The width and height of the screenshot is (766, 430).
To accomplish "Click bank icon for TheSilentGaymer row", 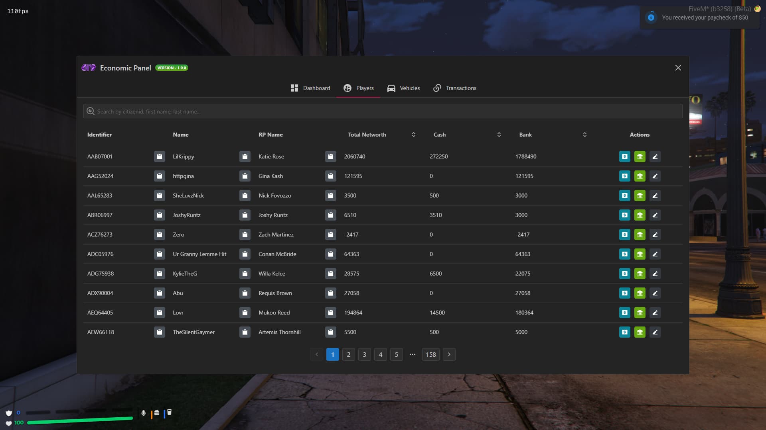I will tap(640, 332).
